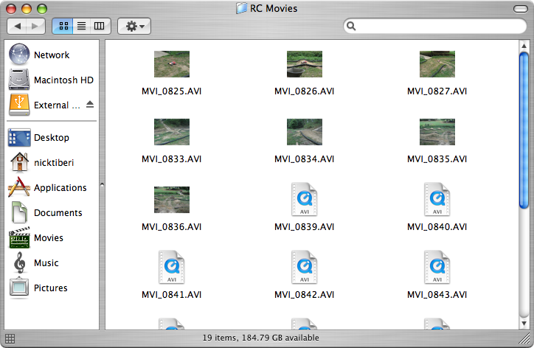Screen dimensions: 534x348
Task: Toggle toolbar with the pill button
Action: click(x=521, y=9)
